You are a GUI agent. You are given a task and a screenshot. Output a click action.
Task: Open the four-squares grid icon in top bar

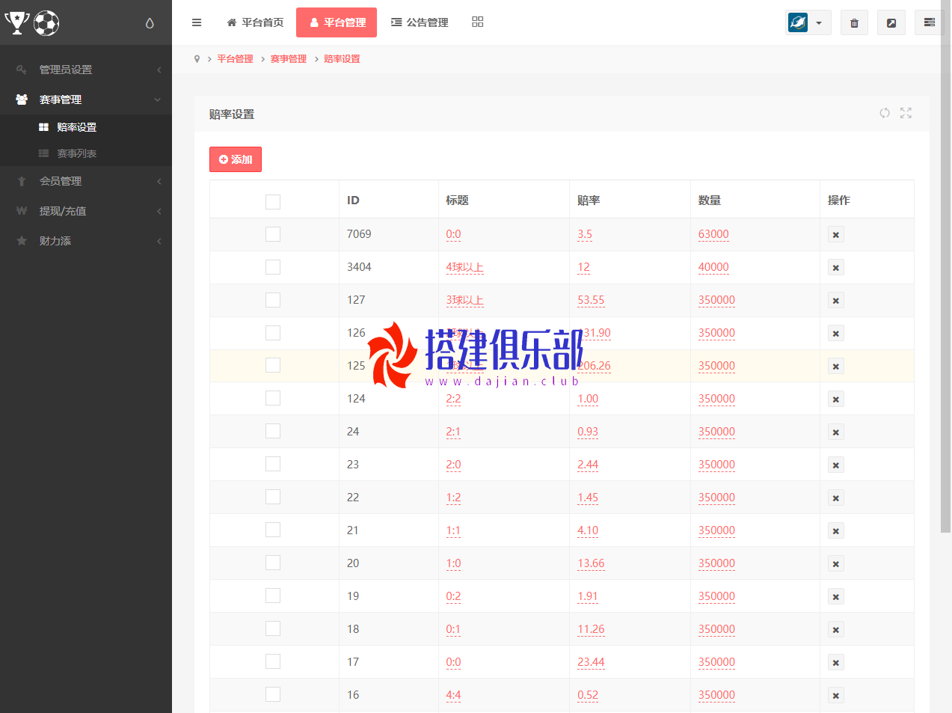click(478, 22)
